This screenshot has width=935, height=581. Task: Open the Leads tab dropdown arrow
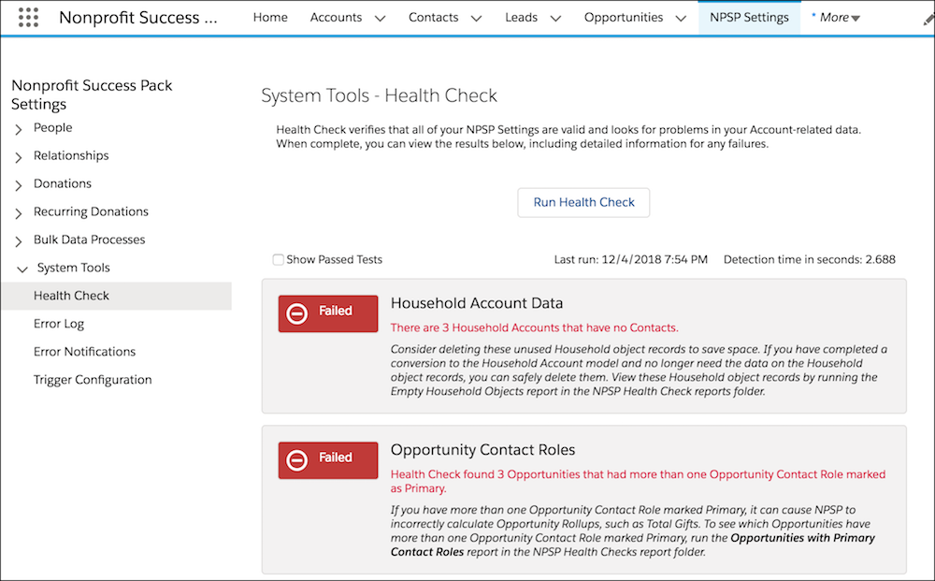(555, 19)
